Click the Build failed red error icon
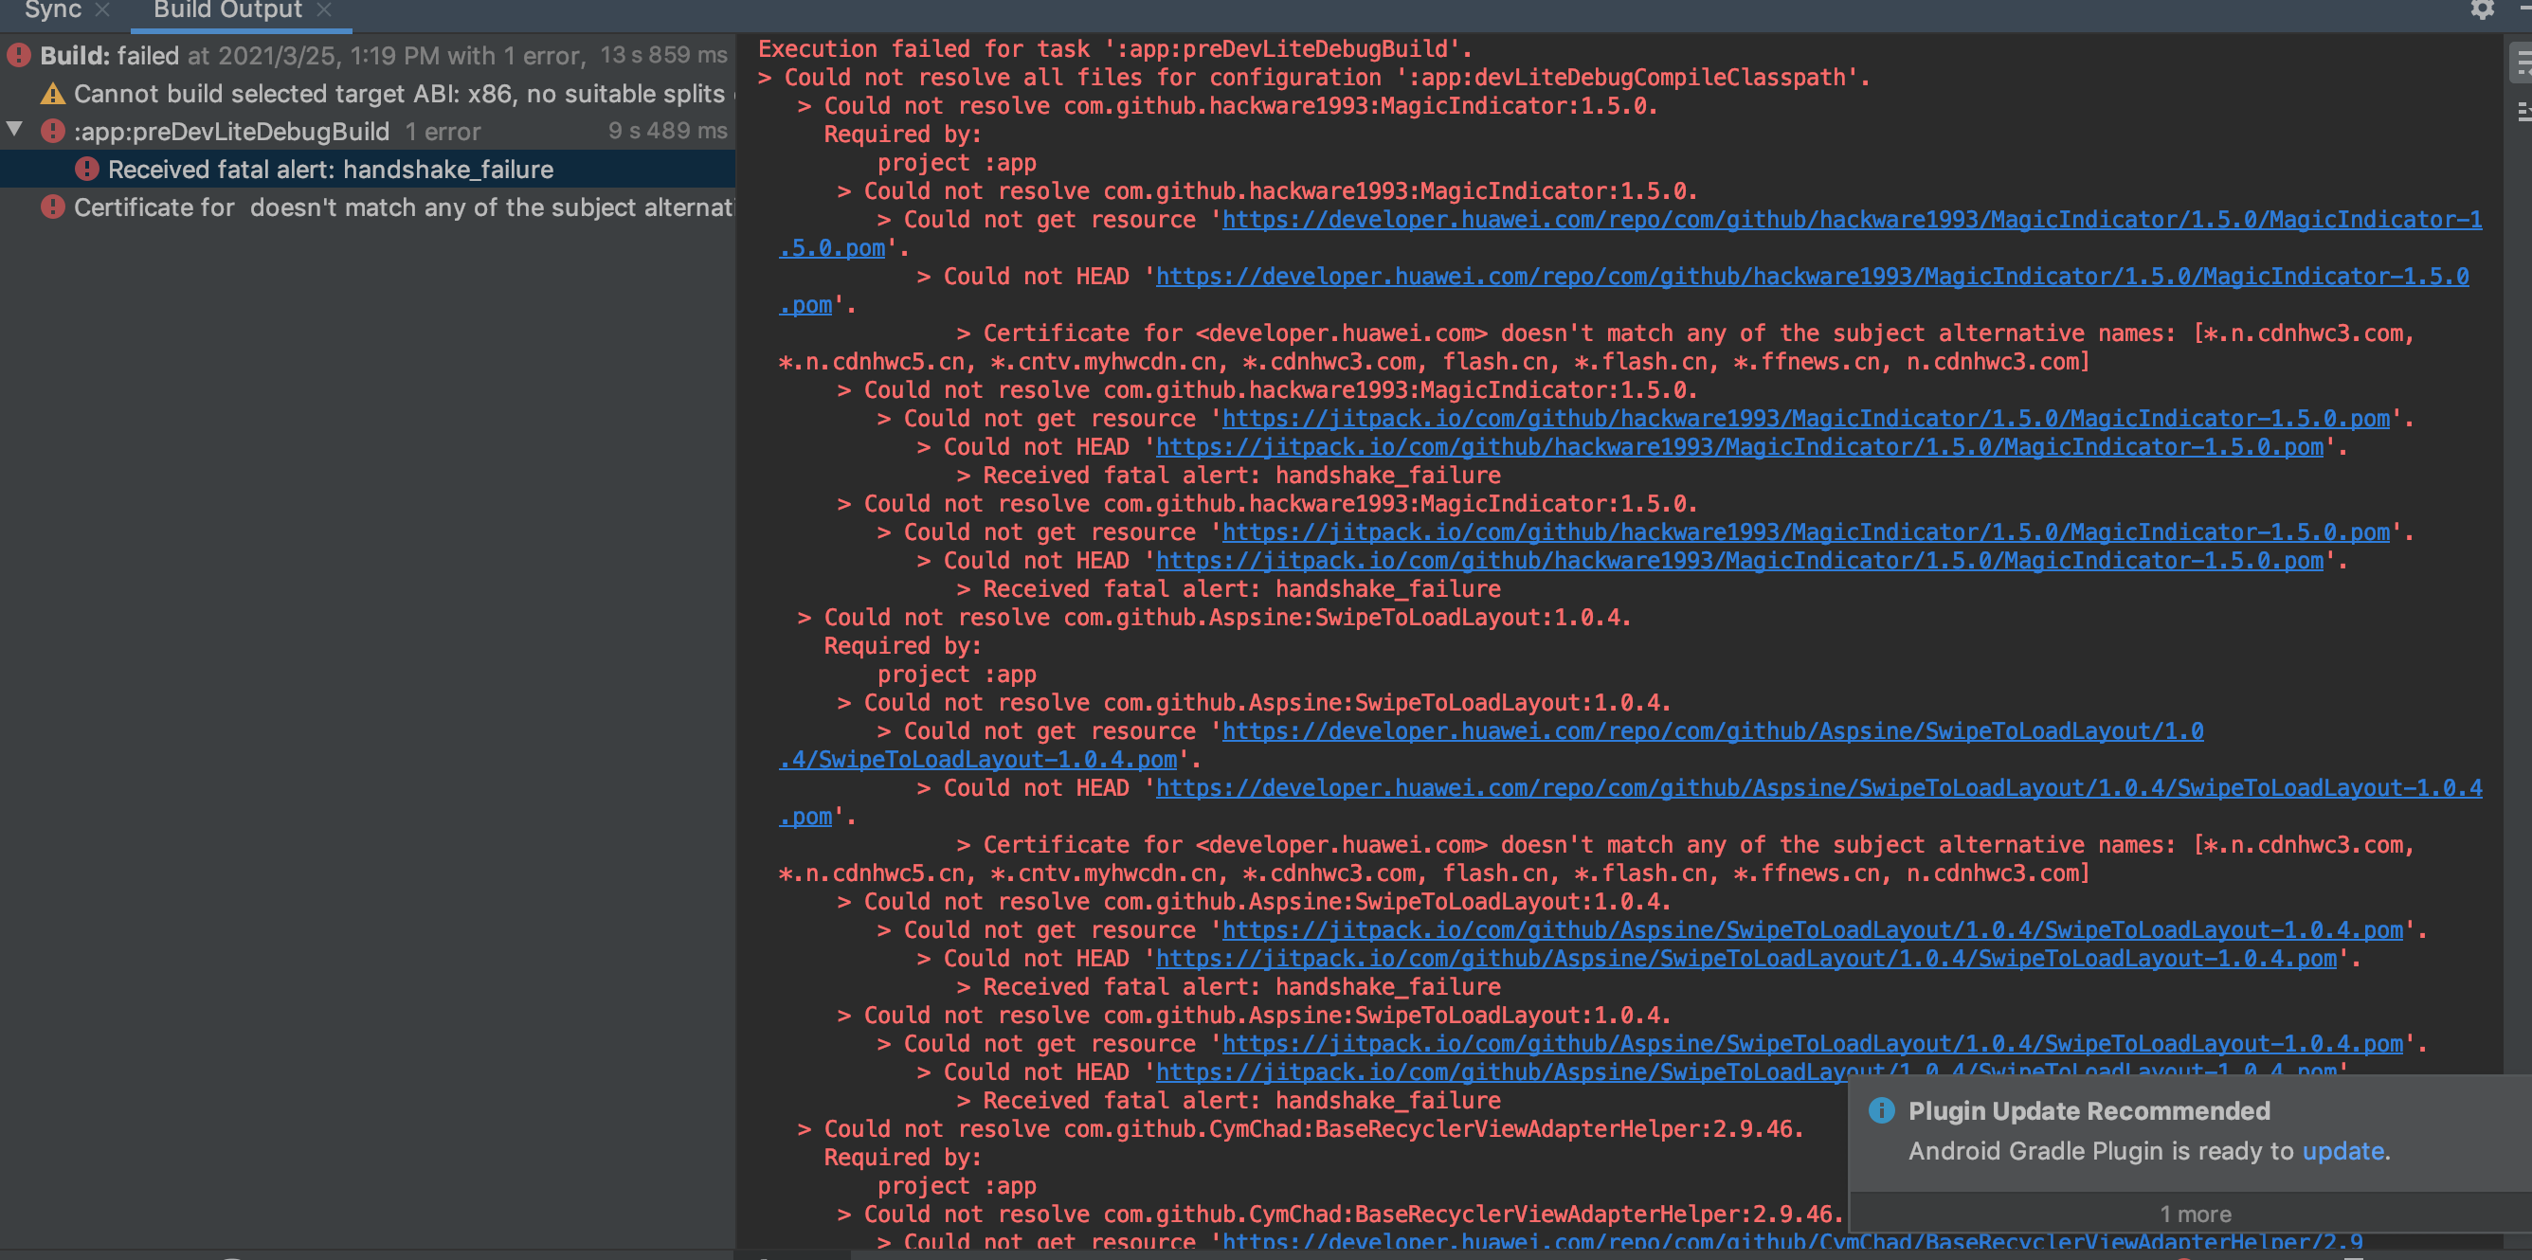 pos(19,55)
